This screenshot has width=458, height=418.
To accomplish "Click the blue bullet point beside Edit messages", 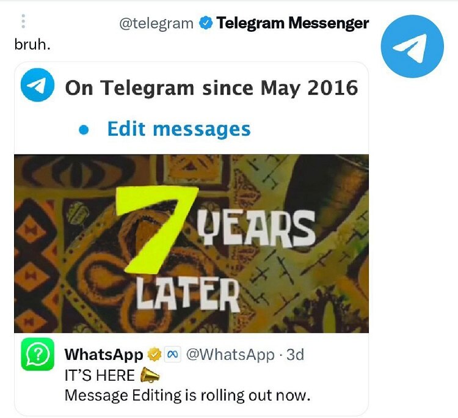I will tap(84, 130).
